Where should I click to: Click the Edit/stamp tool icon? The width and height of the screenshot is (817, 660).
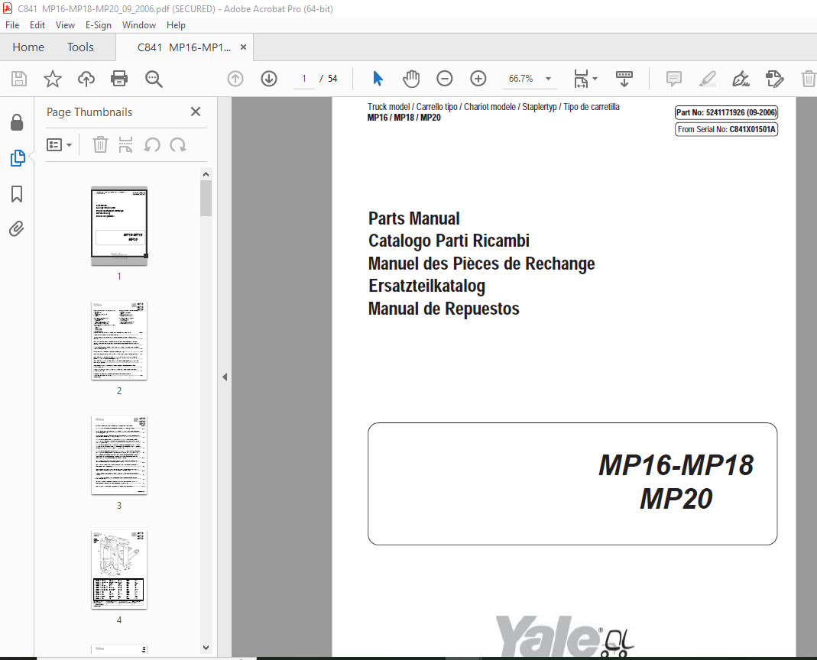click(774, 79)
